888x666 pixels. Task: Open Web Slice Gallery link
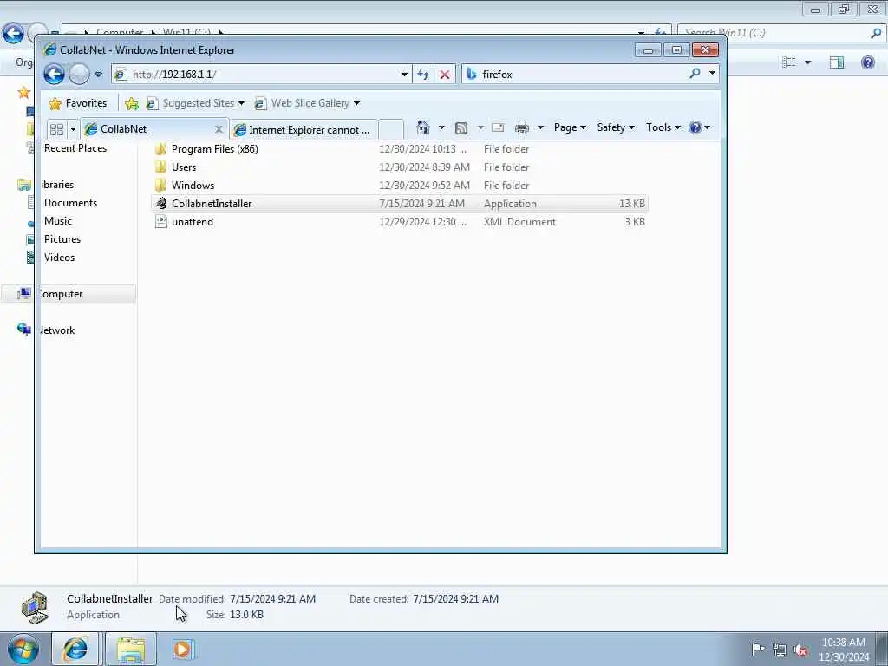(x=302, y=103)
